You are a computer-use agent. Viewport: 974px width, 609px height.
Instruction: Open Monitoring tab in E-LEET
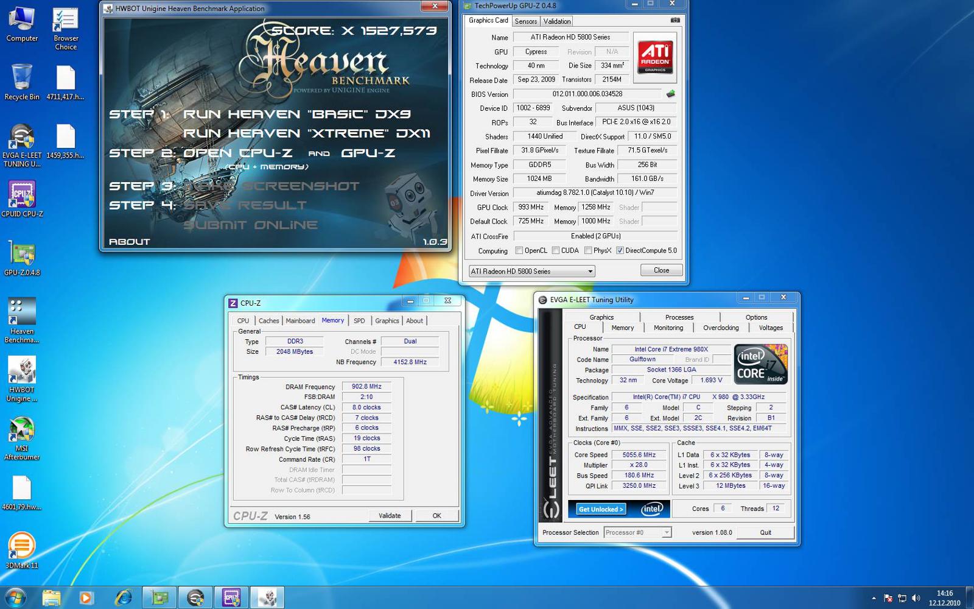click(x=668, y=328)
